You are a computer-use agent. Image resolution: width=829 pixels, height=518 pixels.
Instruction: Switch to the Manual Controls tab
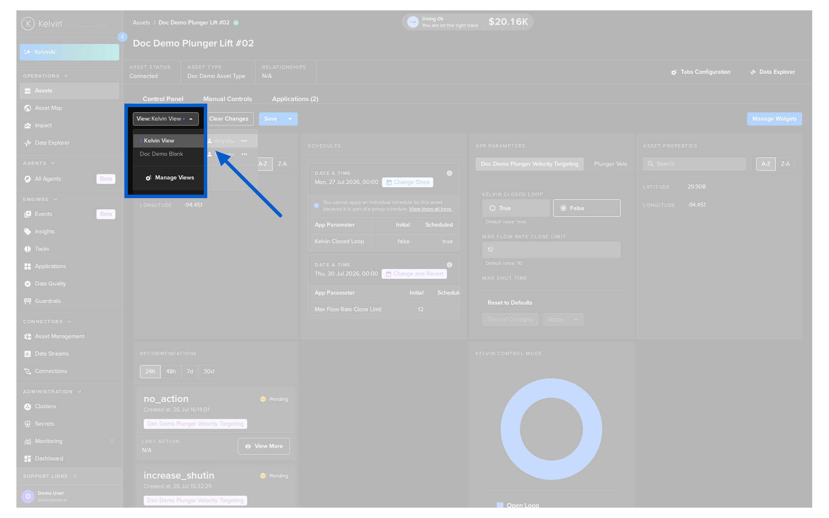pyautogui.click(x=228, y=99)
